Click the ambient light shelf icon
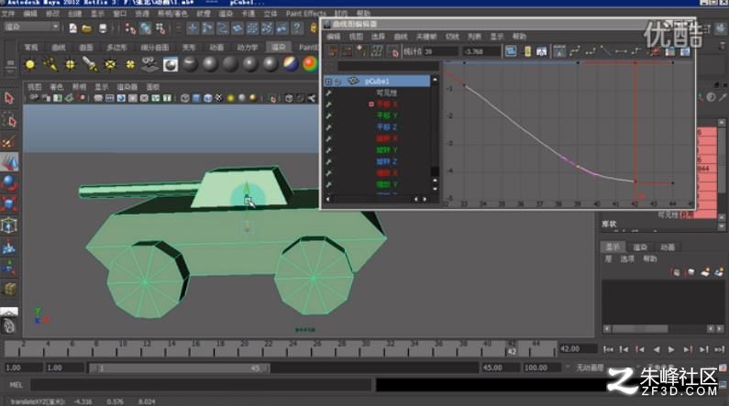 coord(30,64)
